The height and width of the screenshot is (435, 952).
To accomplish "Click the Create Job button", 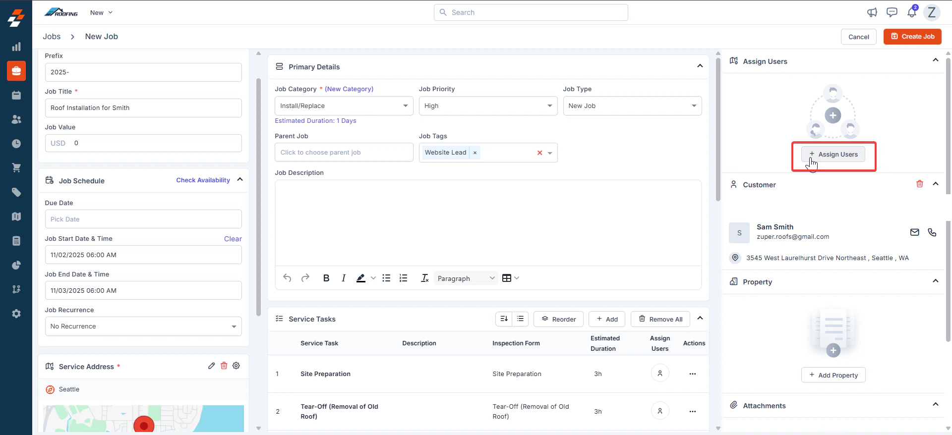I will (912, 37).
